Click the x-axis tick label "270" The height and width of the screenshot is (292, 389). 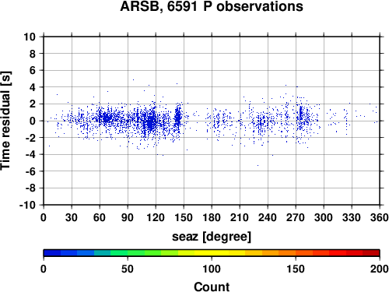[296, 217]
